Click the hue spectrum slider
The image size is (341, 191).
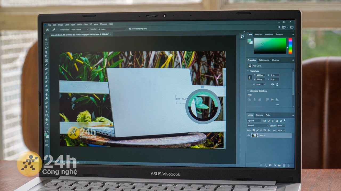click(x=290, y=46)
